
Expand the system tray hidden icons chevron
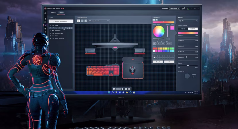[x=186, y=92]
